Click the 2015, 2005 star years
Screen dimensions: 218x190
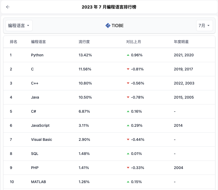(184, 97)
